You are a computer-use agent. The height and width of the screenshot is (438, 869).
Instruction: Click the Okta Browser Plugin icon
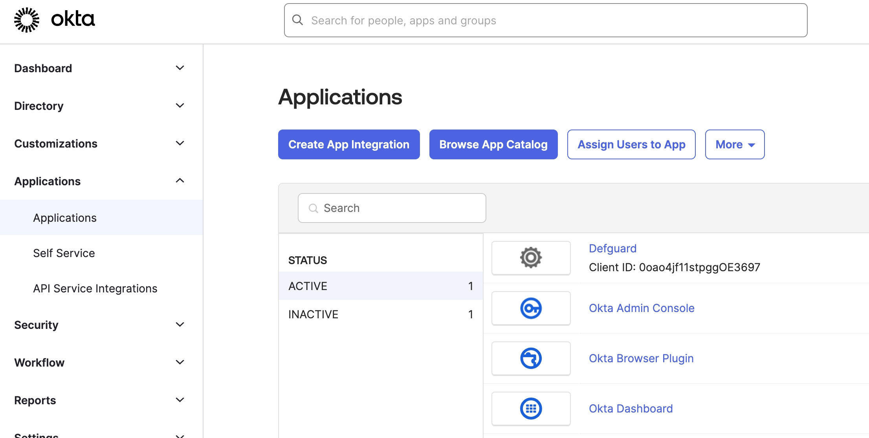pyautogui.click(x=531, y=358)
